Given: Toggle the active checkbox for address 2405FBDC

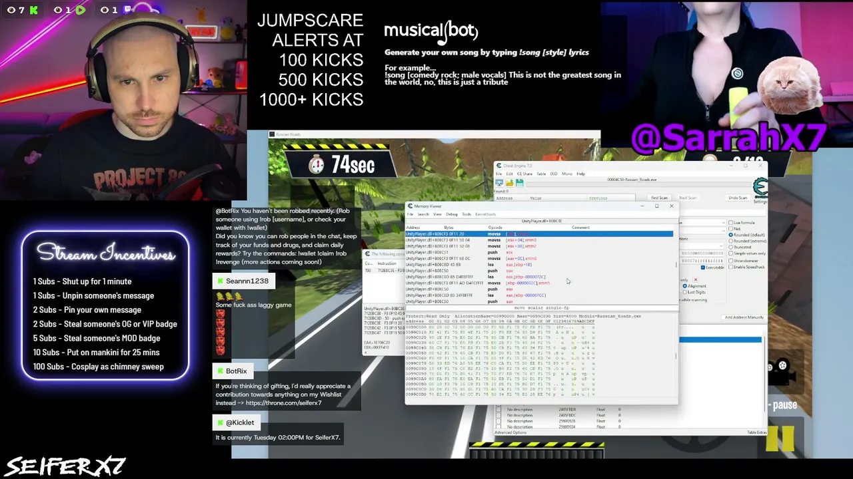Looking at the screenshot, I should (x=498, y=416).
